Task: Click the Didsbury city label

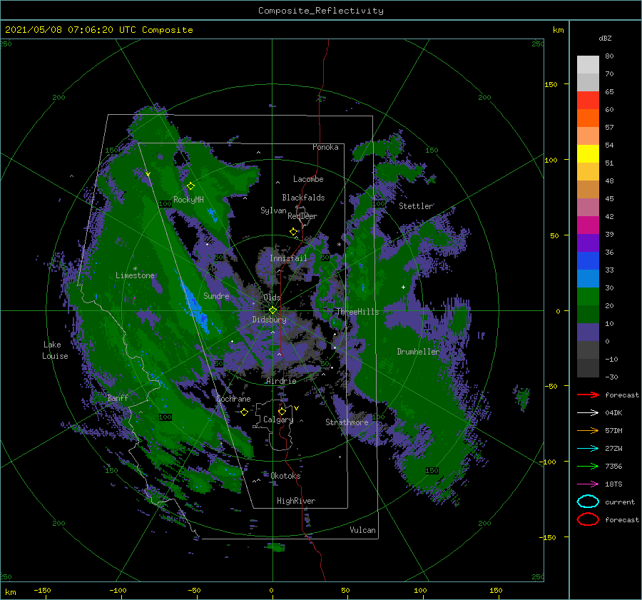Action: (269, 320)
